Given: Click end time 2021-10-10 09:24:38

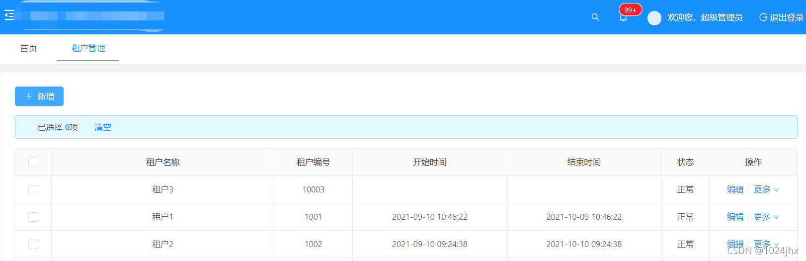Looking at the screenshot, I should coord(584,244).
